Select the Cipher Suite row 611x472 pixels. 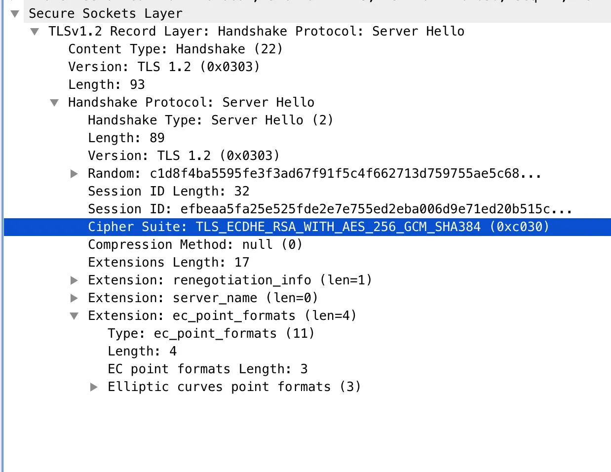click(318, 227)
